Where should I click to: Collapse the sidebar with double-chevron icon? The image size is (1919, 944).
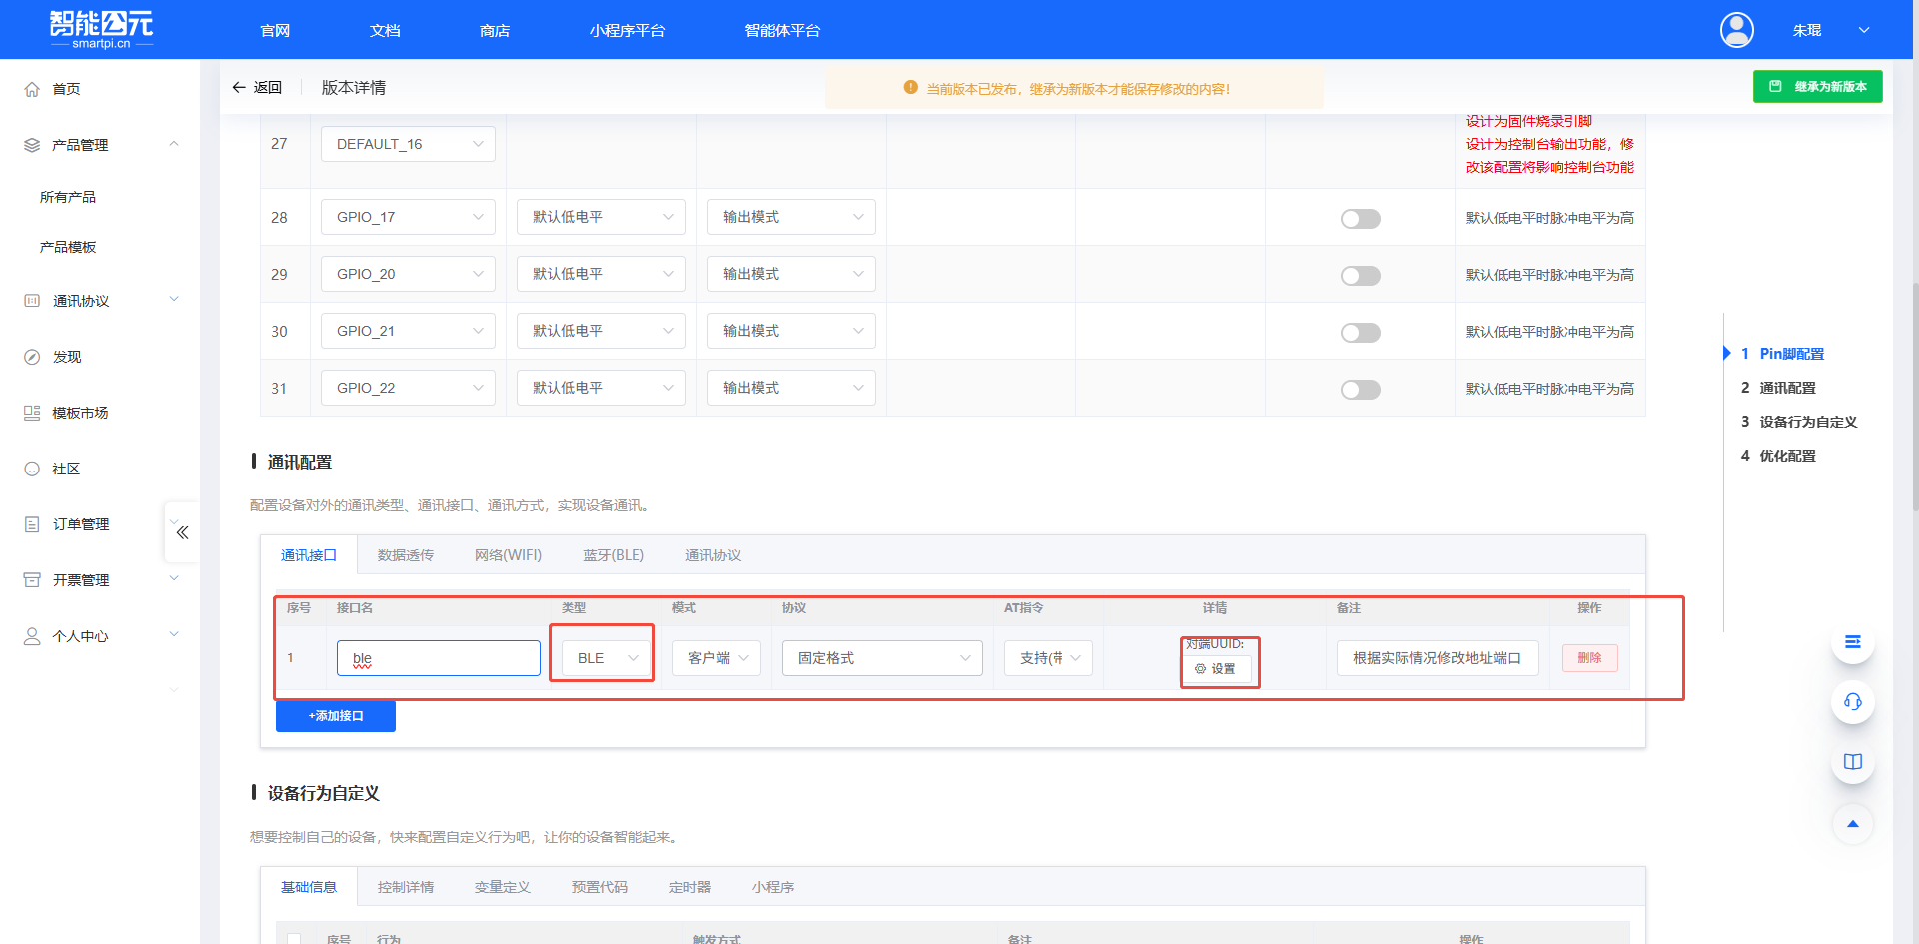[182, 532]
